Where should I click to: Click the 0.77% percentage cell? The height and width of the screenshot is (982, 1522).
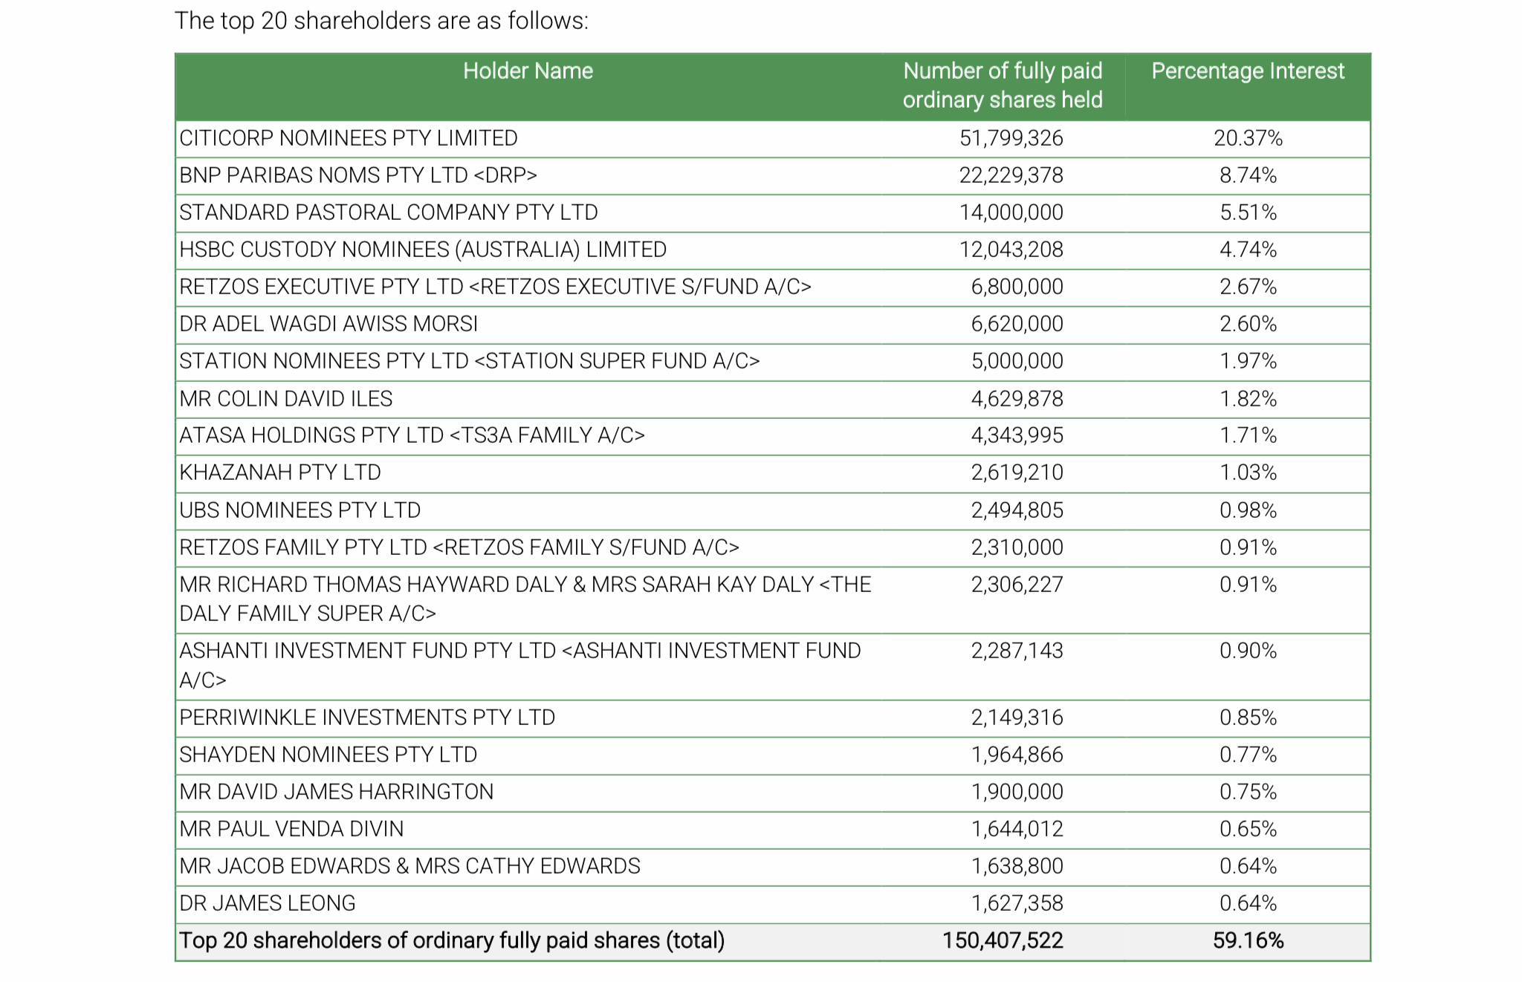(x=1248, y=755)
